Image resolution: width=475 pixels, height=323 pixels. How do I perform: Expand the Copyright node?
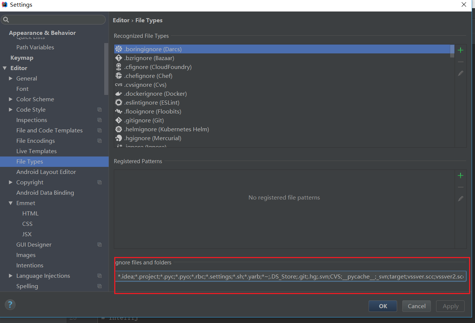click(x=11, y=182)
